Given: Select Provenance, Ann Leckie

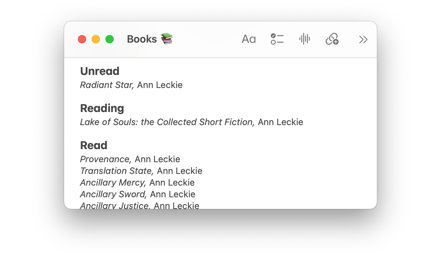Looking at the screenshot, I should tap(130, 159).
